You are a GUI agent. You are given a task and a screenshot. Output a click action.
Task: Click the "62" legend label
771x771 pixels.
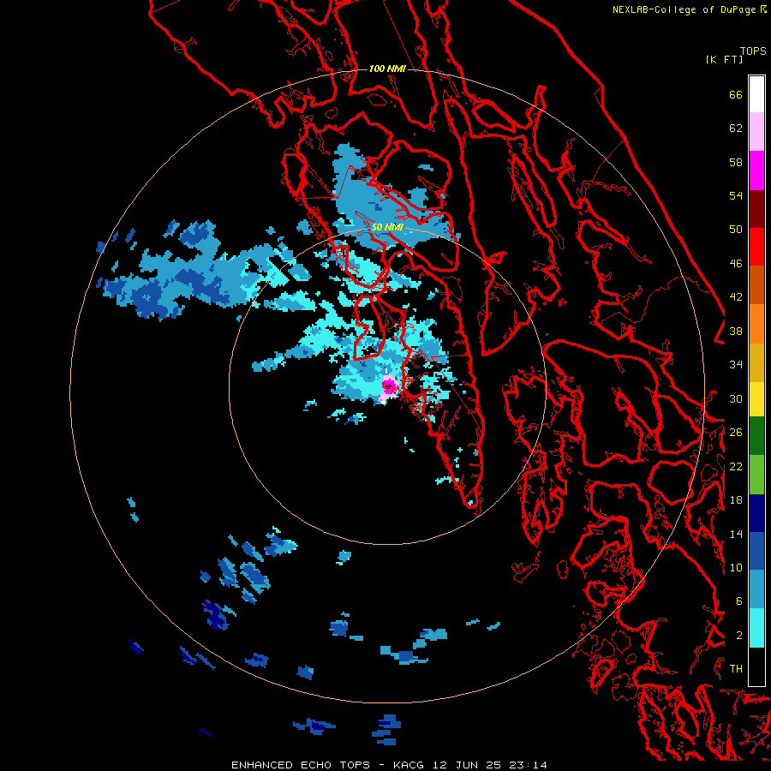[x=736, y=128]
